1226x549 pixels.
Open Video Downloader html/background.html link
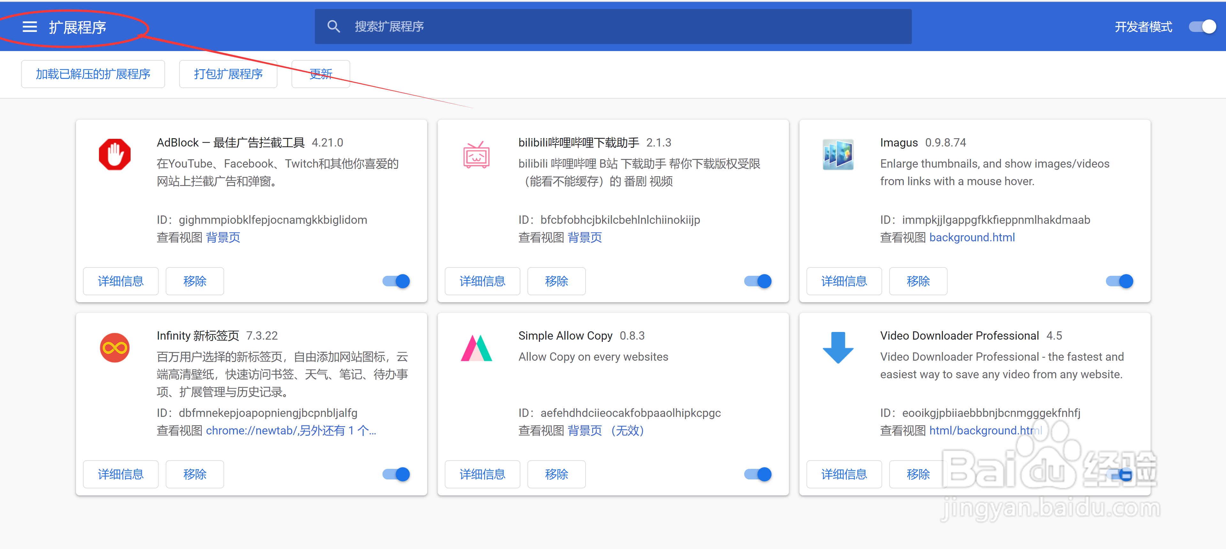tap(985, 431)
